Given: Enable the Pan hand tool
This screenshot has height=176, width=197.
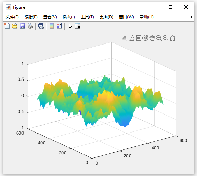Looking at the screenshot, I should click(x=152, y=38).
